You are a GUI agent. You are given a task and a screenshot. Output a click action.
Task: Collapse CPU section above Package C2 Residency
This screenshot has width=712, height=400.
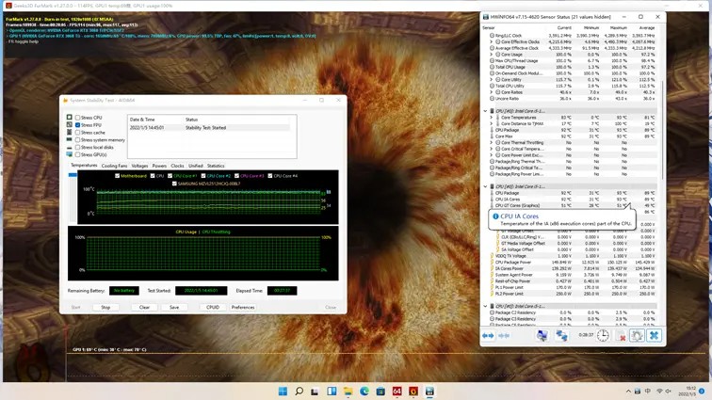click(x=485, y=306)
